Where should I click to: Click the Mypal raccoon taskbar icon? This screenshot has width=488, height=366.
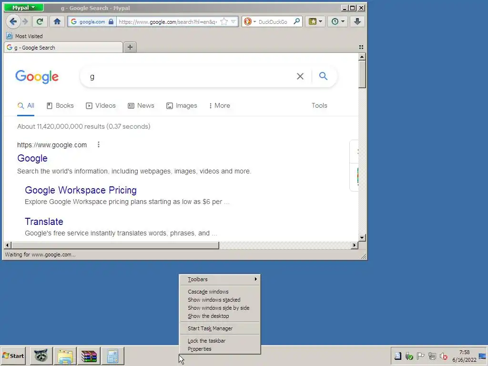(x=41, y=356)
